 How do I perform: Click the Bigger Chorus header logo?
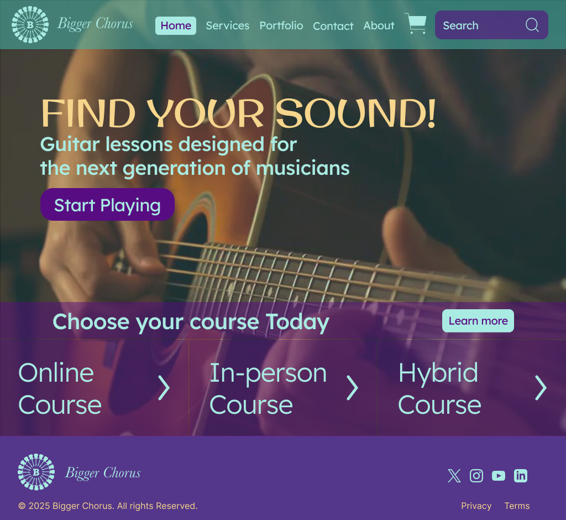coord(72,24)
